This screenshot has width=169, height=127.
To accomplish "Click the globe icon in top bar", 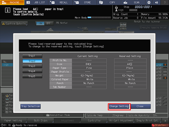I will 149,2.
